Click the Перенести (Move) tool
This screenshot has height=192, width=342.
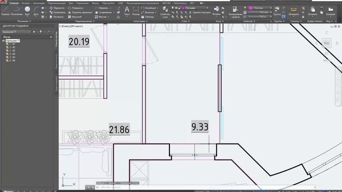tap(57, 8)
